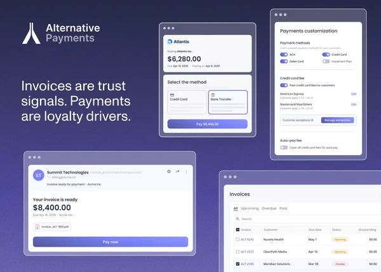Image resolution: width=381 pixels, height=272 pixels.
Task: Click the Pay $8,400.00 button
Action: [x=208, y=124]
